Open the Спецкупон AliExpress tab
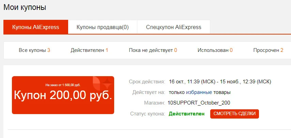 173,27
